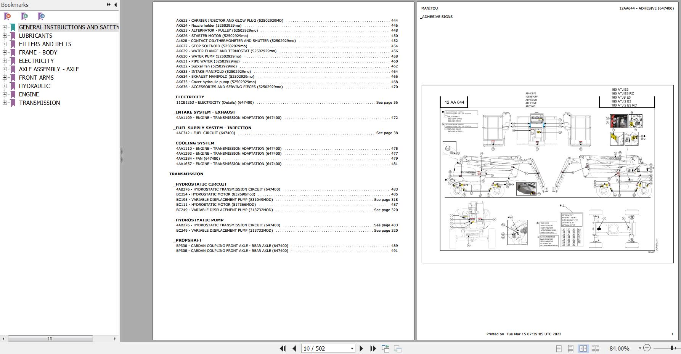Open the page number dropdown list
Viewport: 681px width, 354px height.
tap(352, 348)
